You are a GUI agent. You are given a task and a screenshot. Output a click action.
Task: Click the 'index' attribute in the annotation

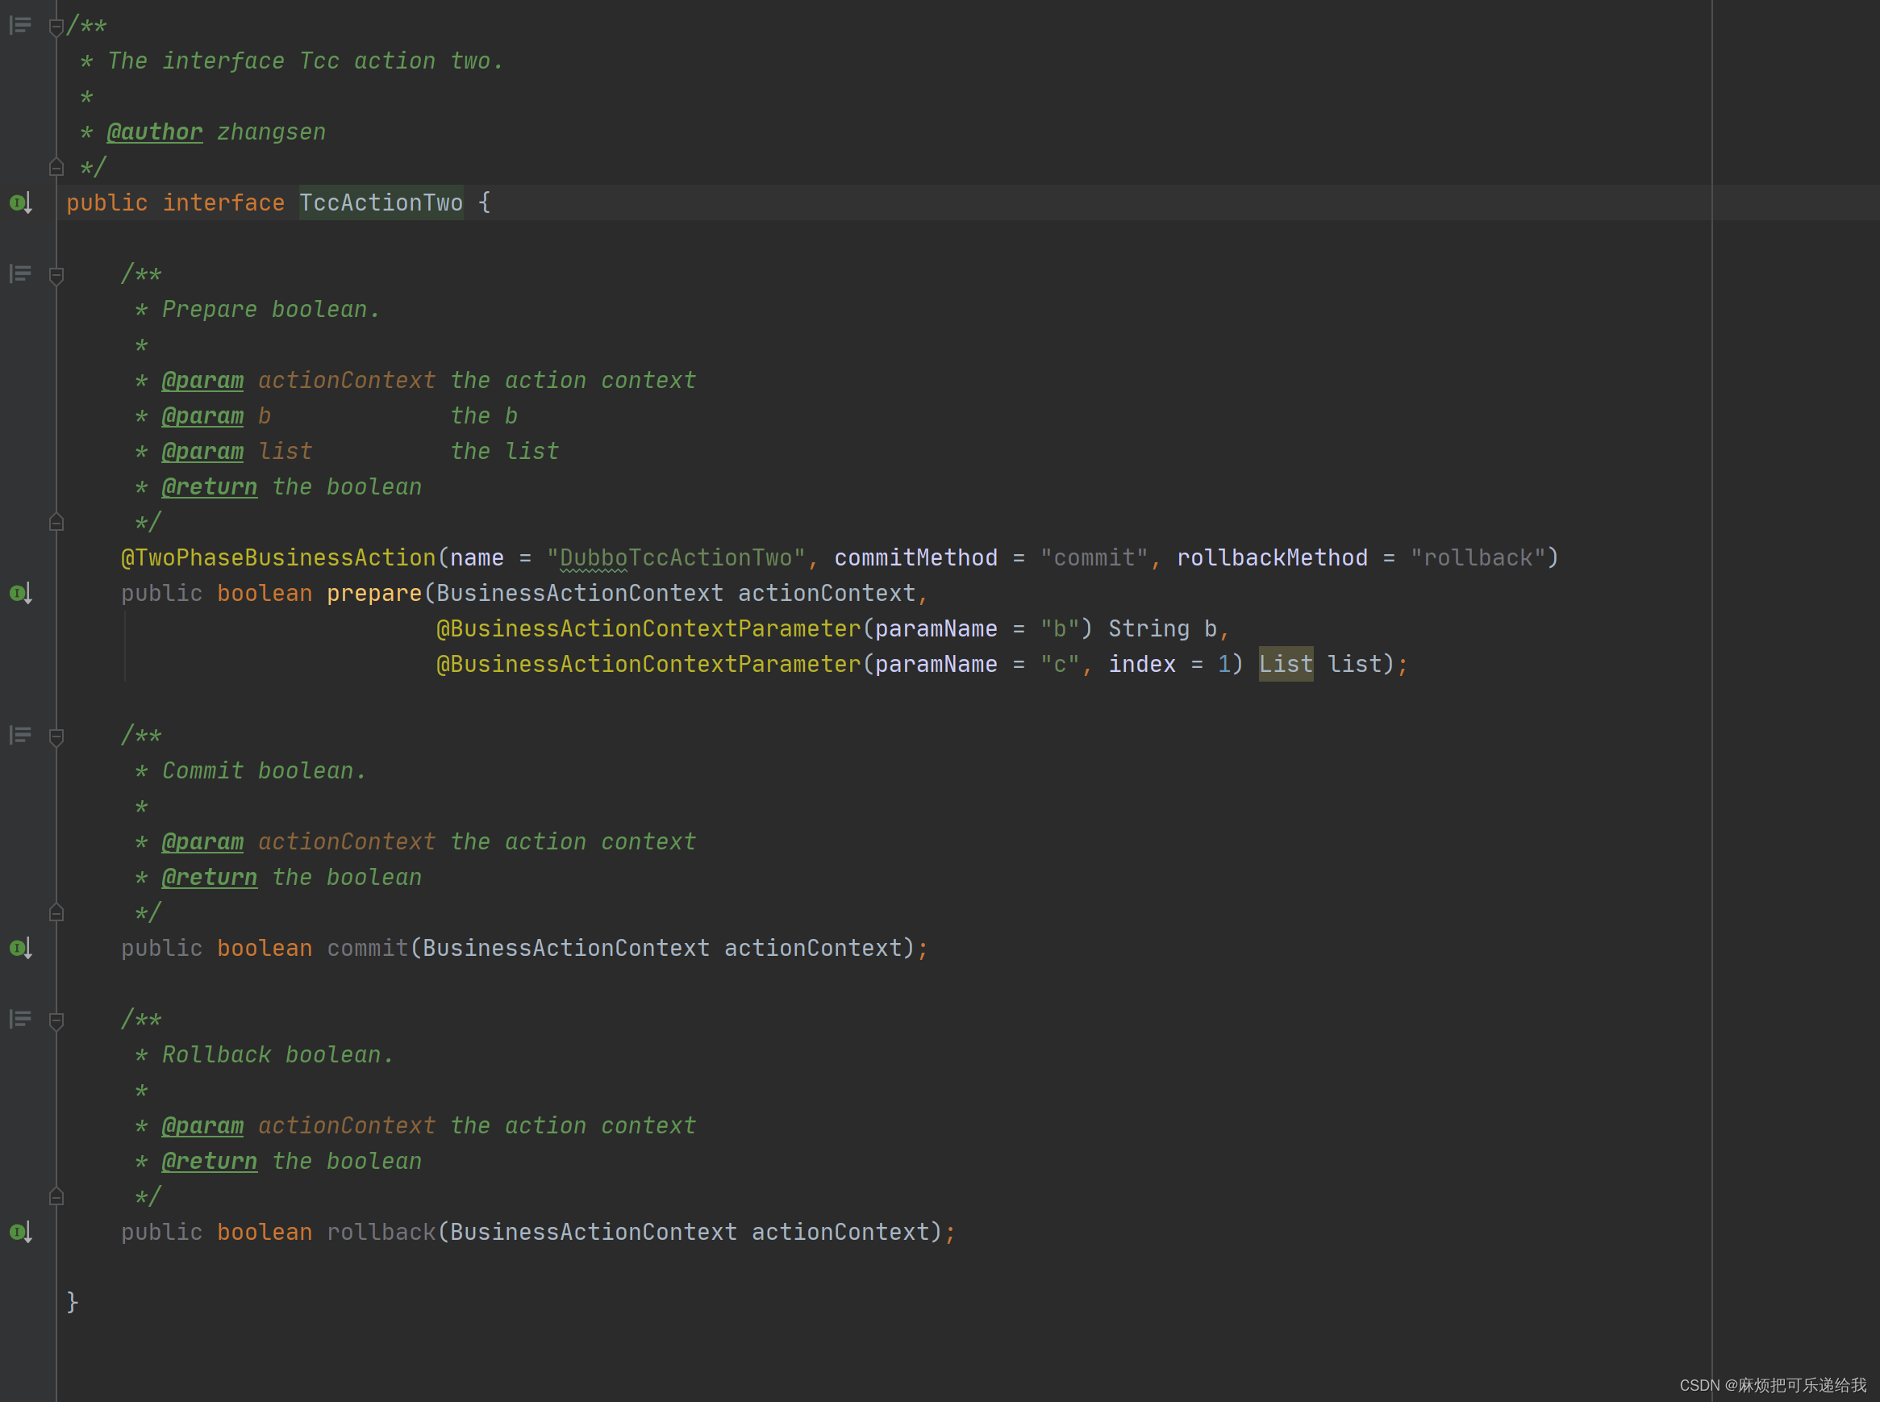tap(1142, 665)
